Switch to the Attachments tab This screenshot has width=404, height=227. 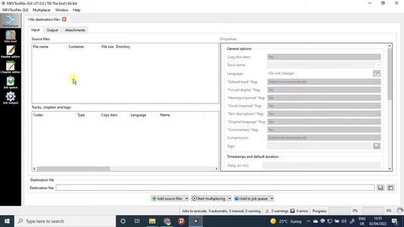[75, 30]
